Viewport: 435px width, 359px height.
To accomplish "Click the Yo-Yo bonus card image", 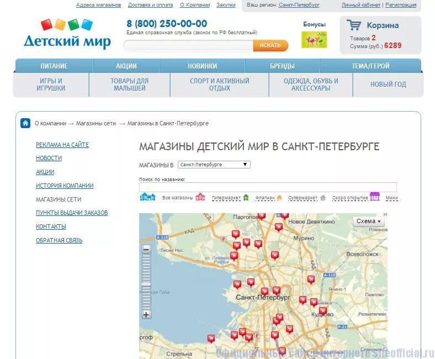I will coord(314,40).
